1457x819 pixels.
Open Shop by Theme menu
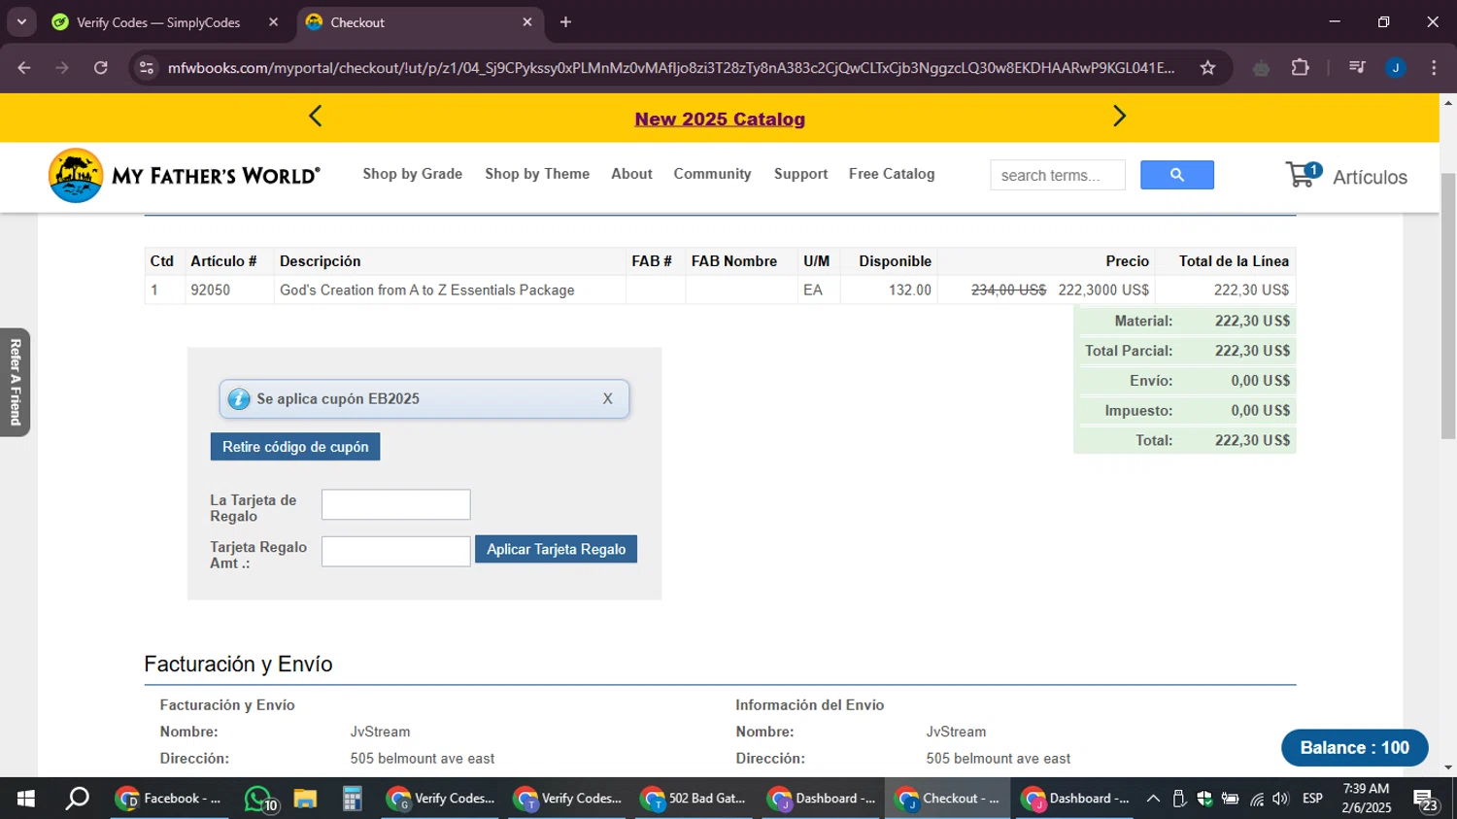(537, 174)
